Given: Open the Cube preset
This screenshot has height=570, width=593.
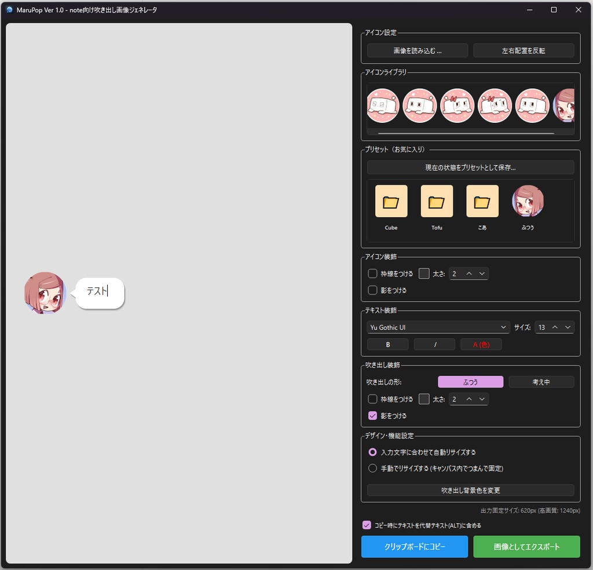Looking at the screenshot, I should [x=390, y=202].
